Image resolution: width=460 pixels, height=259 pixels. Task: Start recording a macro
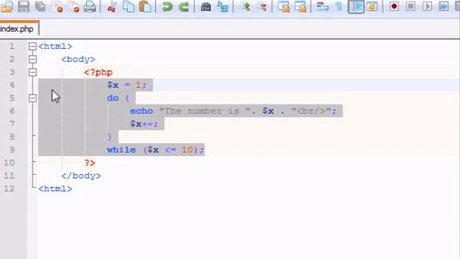point(394,6)
